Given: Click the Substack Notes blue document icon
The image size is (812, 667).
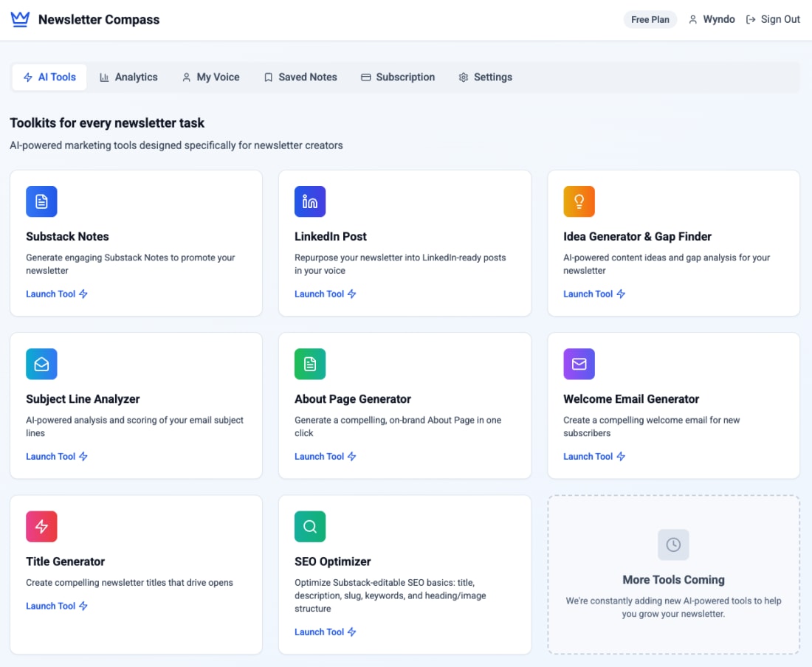Looking at the screenshot, I should [x=41, y=201].
